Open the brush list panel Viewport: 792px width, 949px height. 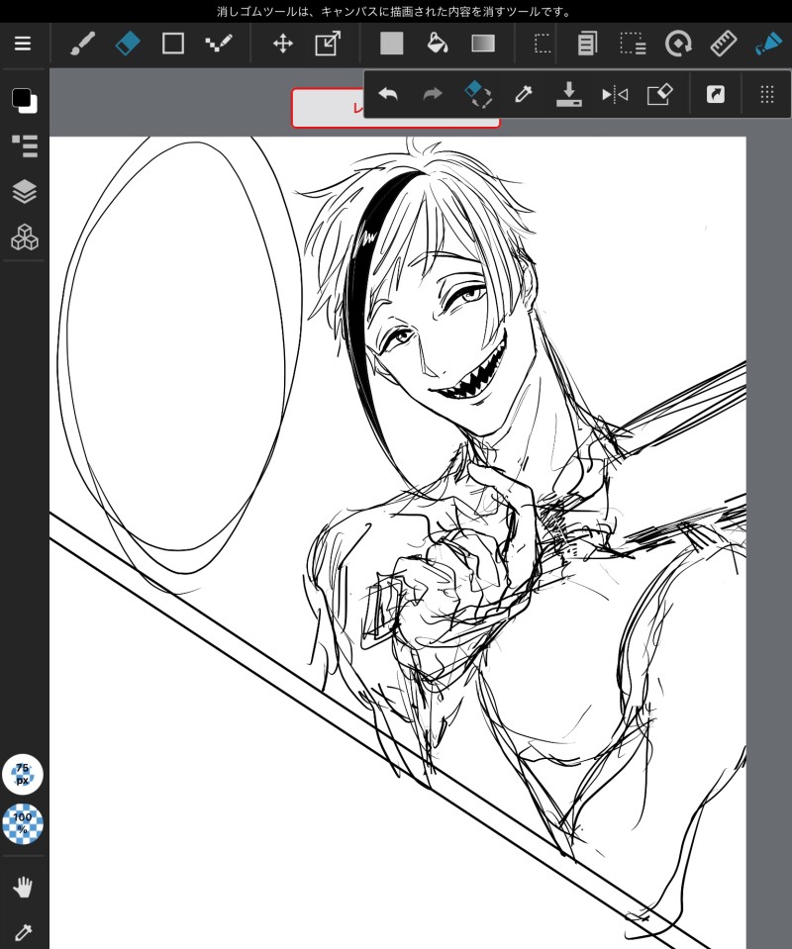point(25,145)
